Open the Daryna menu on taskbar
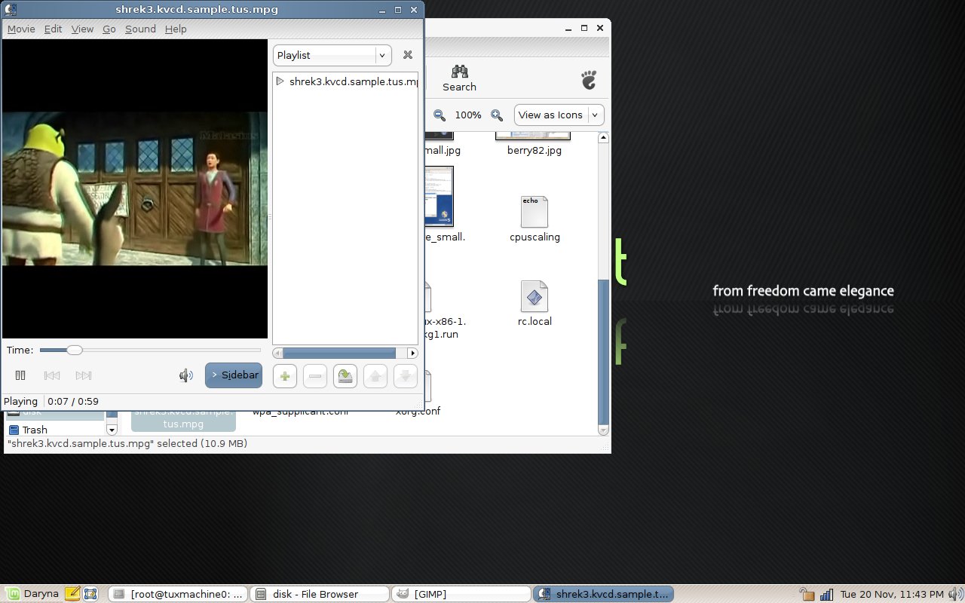 click(32, 594)
